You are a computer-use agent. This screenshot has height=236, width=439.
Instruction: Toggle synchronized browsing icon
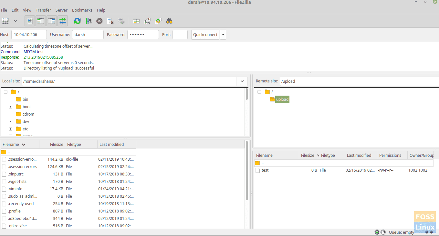click(x=158, y=21)
